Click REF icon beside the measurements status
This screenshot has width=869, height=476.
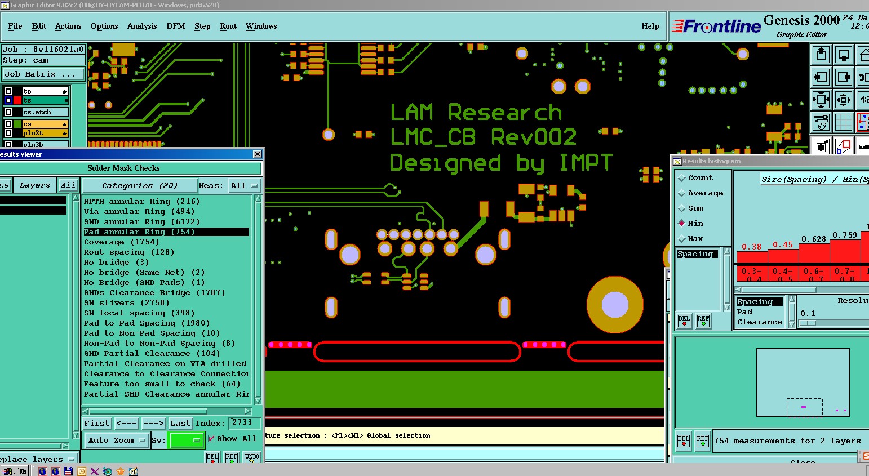(x=703, y=441)
